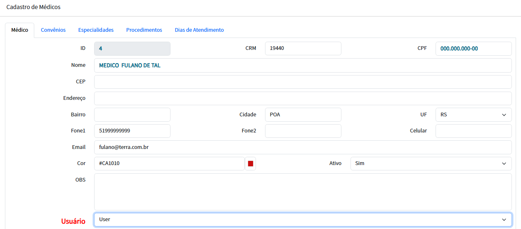Image resolution: width=521 pixels, height=229 pixels.
Task: Expand the UF state dropdown
Action: [473, 115]
